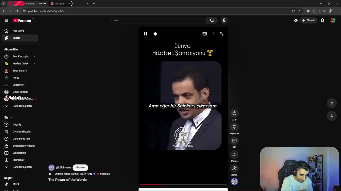Open YouTube notifications bell

[322, 20]
